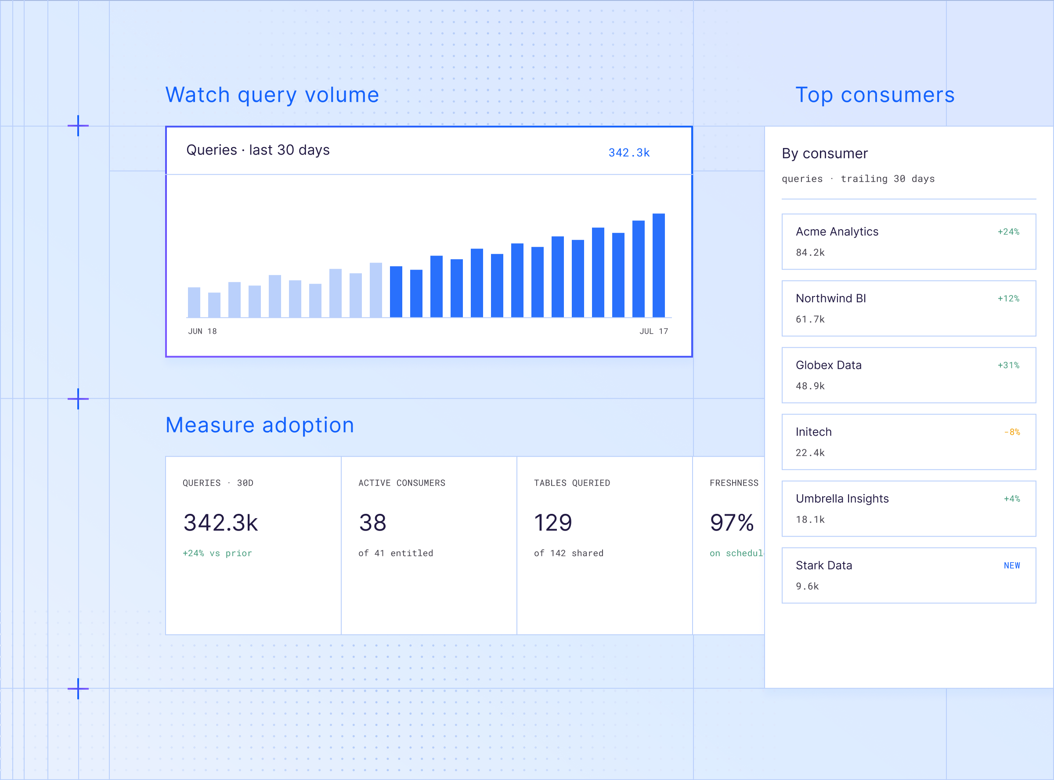Screen dimensions: 1054x780
Task: Click the 'Watch query volume' heading
Action: coord(272,95)
